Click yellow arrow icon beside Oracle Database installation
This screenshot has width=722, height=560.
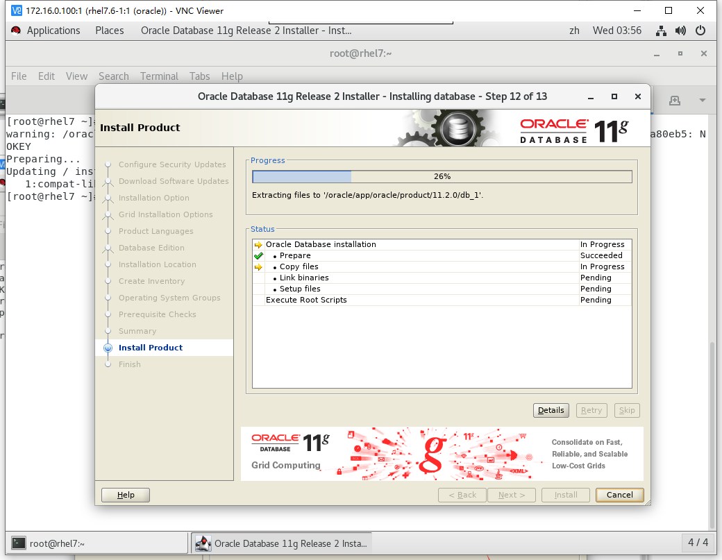pos(258,245)
